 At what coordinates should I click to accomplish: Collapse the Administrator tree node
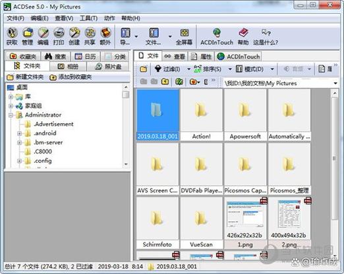(x=11, y=115)
